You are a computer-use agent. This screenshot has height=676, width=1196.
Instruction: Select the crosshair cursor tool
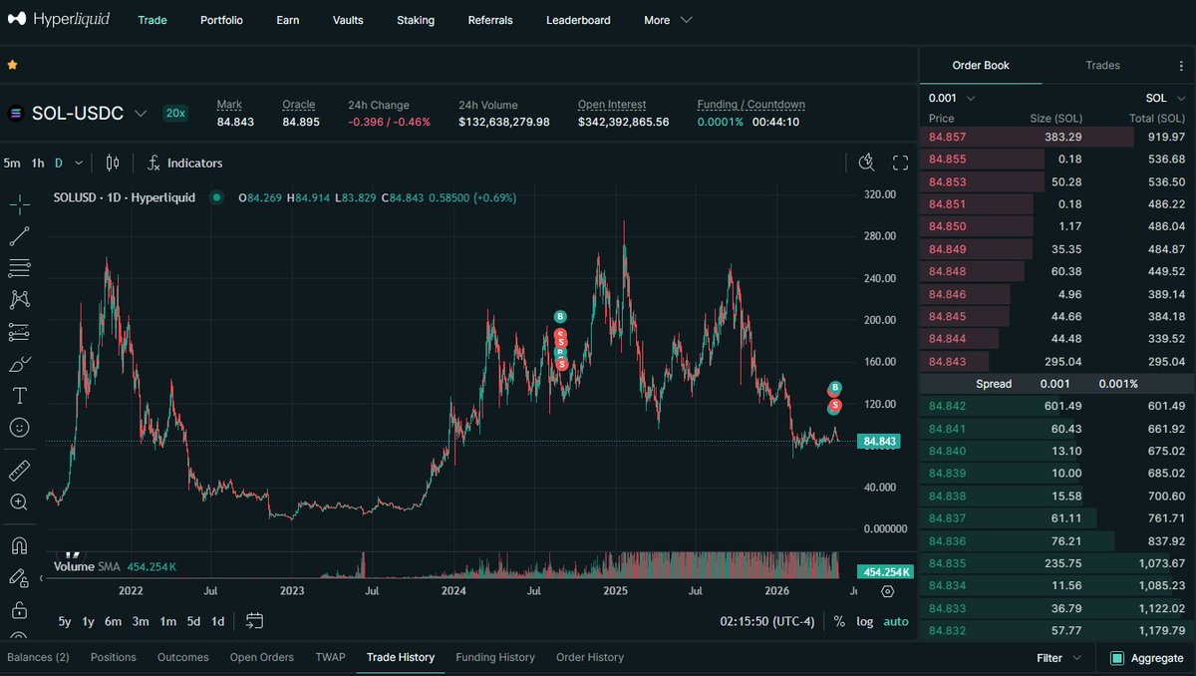(x=19, y=205)
